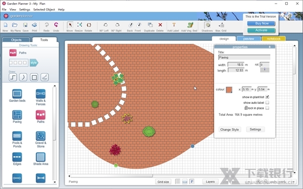Click the Title input field
Viewport: 303px width, 189px height.
coord(244,57)
